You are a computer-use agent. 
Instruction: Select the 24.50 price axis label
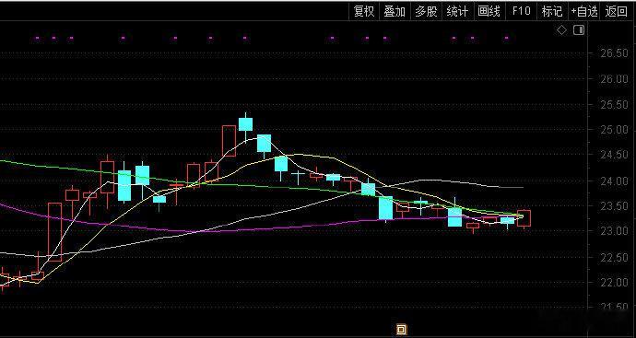[613, 155]
